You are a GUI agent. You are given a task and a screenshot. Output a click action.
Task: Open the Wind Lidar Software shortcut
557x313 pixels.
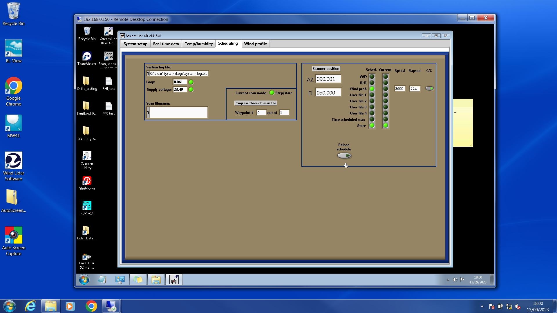14,161
